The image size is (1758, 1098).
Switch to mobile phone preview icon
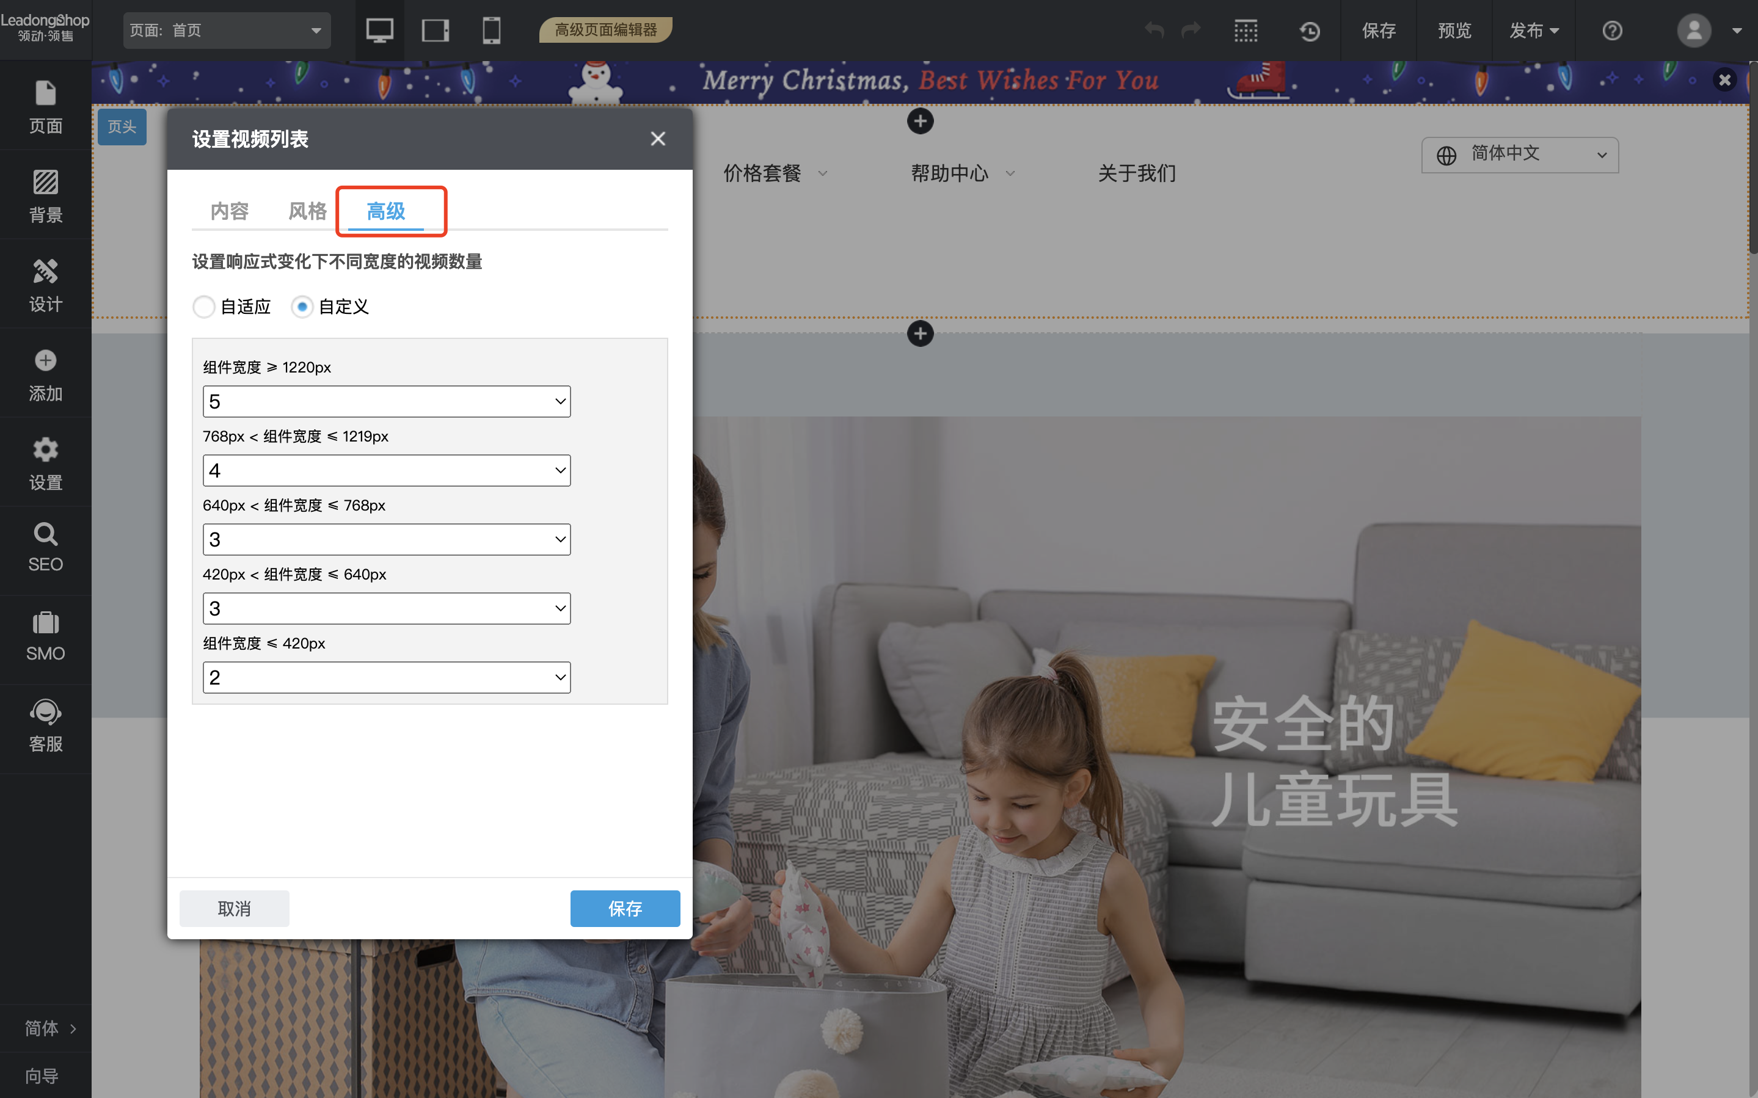tap(492, 31)
